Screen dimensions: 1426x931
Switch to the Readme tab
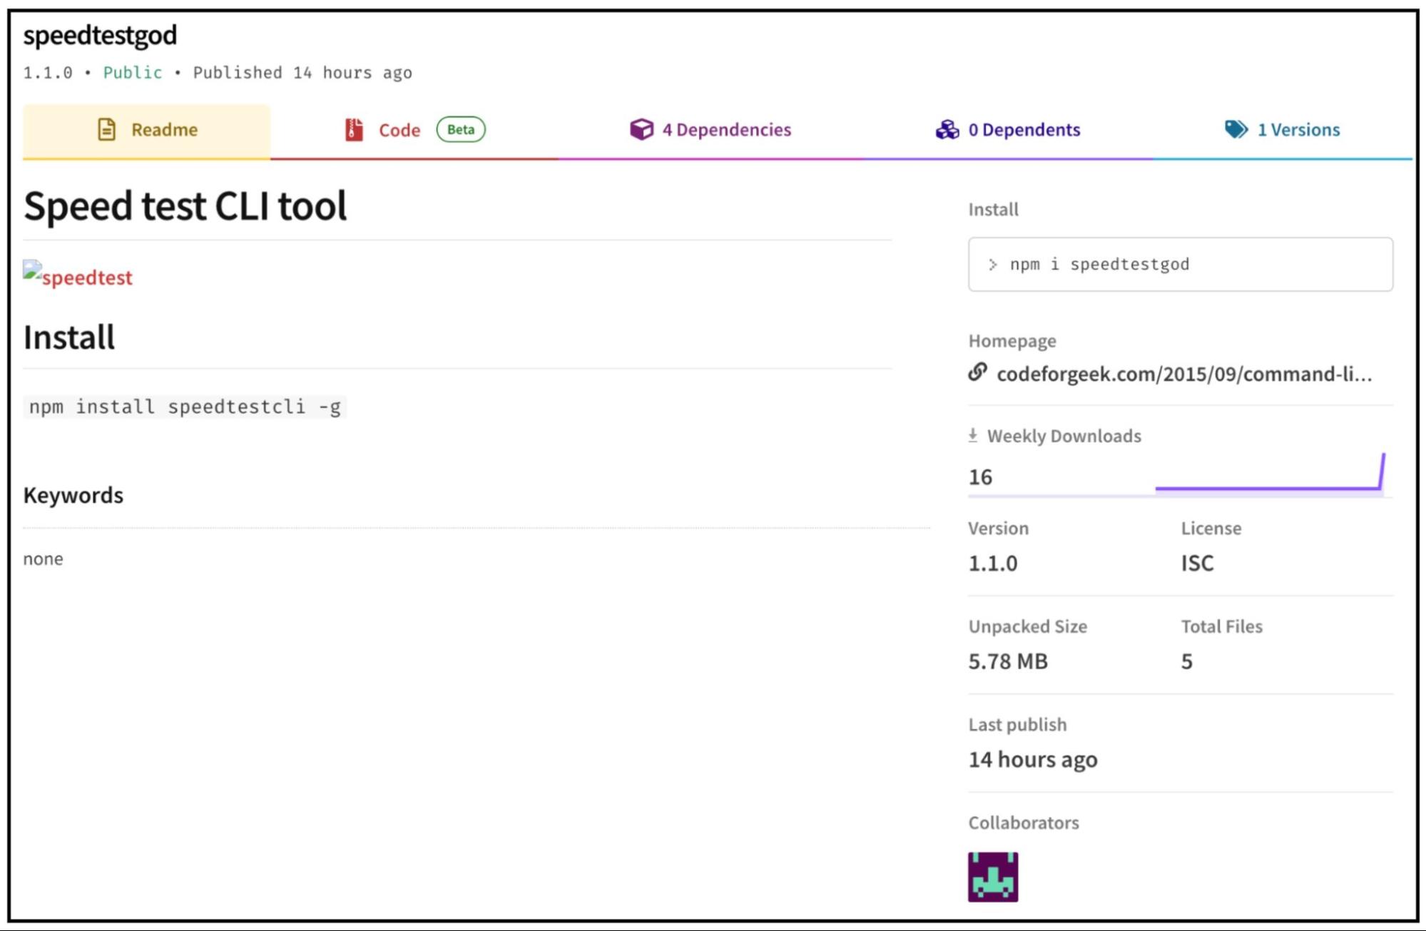[164, 130]
